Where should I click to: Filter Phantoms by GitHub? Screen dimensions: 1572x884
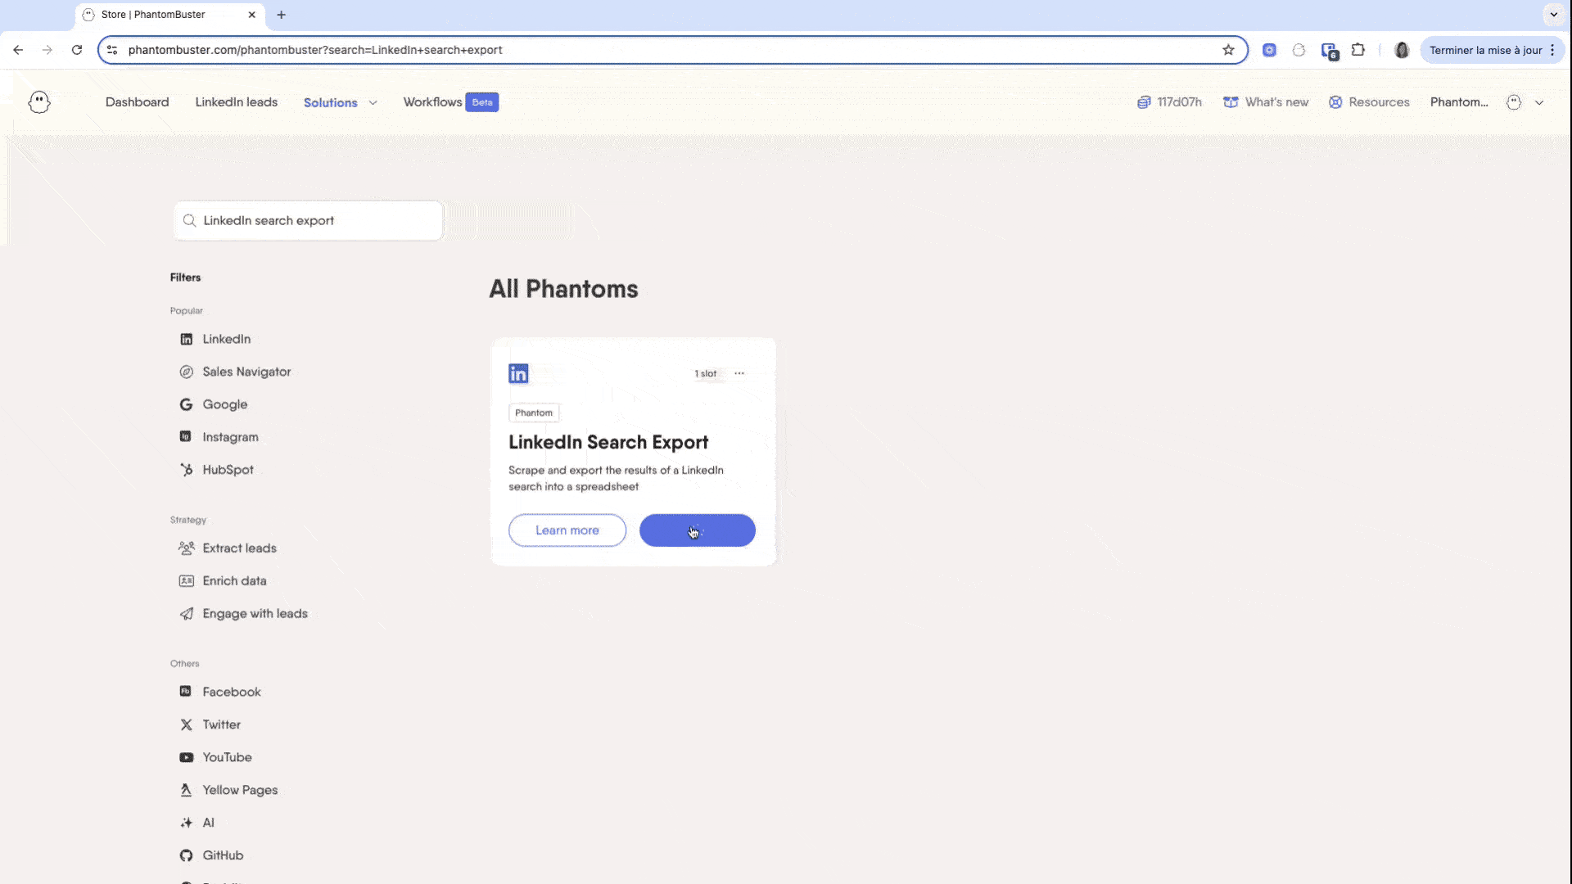[211, 855]
